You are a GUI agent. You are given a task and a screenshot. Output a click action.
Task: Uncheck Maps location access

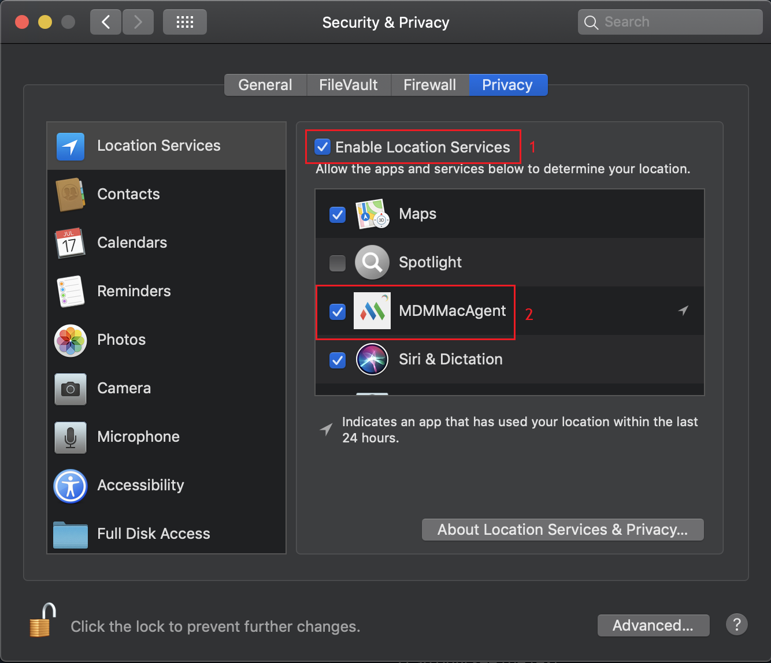(x=337, y=214)
